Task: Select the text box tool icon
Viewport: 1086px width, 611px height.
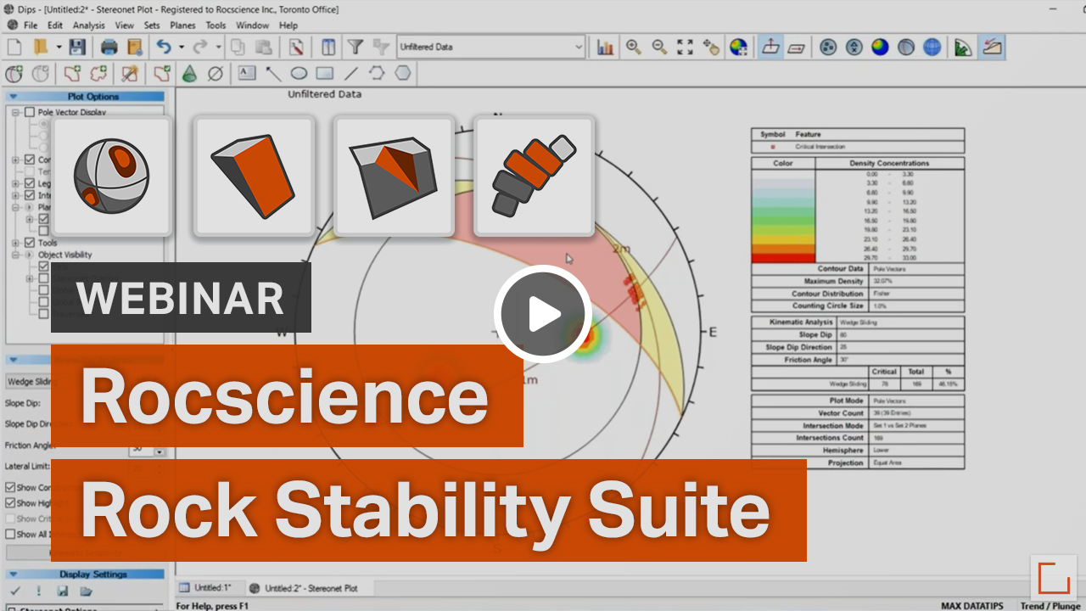Action: (247, 74)
